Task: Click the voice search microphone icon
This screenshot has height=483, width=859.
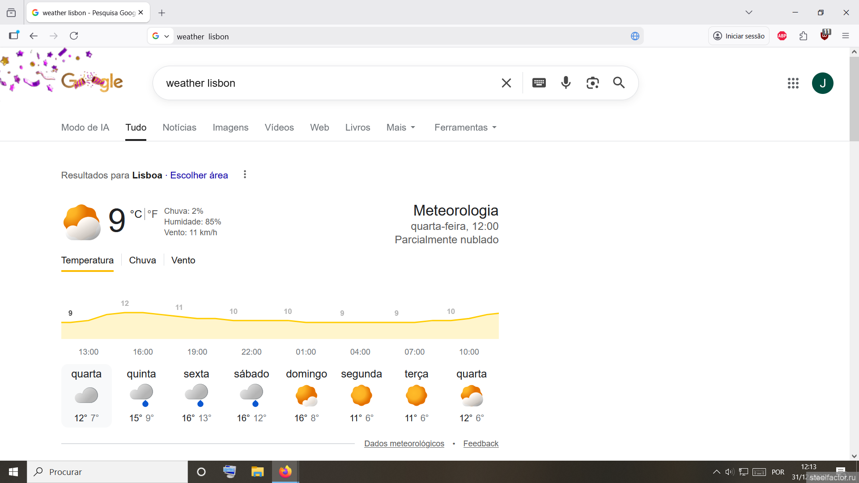Action: (566, 83)
